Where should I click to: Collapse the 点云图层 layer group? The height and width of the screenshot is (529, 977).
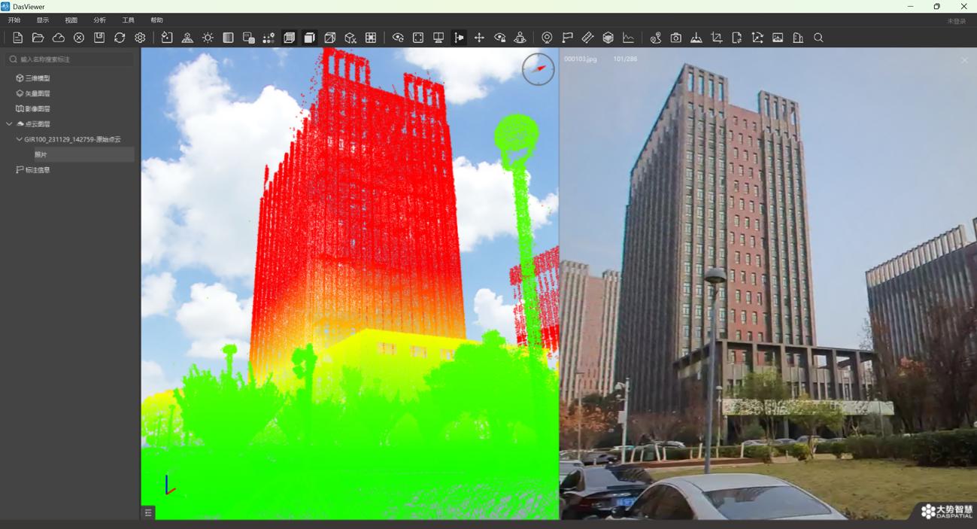click(x=9, y=124)
